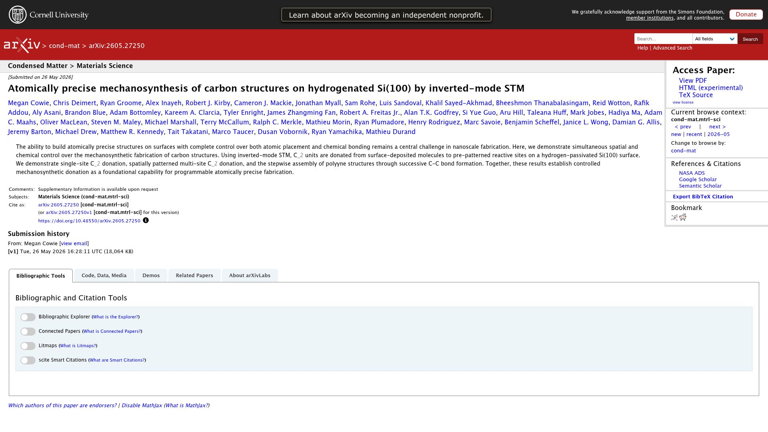Click the member institutions link

(650, 18)
